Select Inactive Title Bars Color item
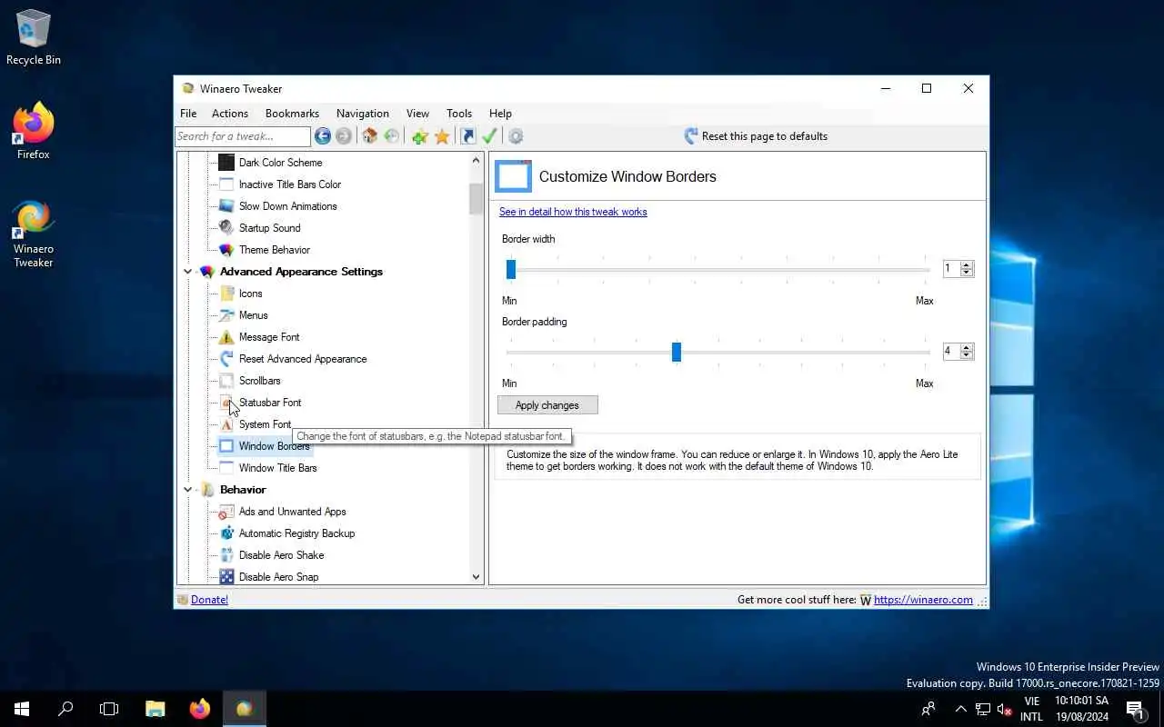The height and width of the screenshot is (727, 1164). (289, 184)
